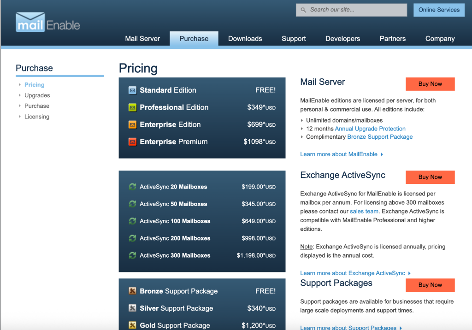Click Buy Now for Mail Server
The height and width of the screenshot is (330, 472).
pyautogui.click(x=430, y=84)
